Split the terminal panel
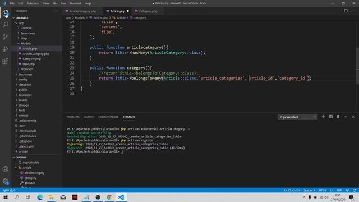Viewport: 359px width, 202px height. coord(331,117)
